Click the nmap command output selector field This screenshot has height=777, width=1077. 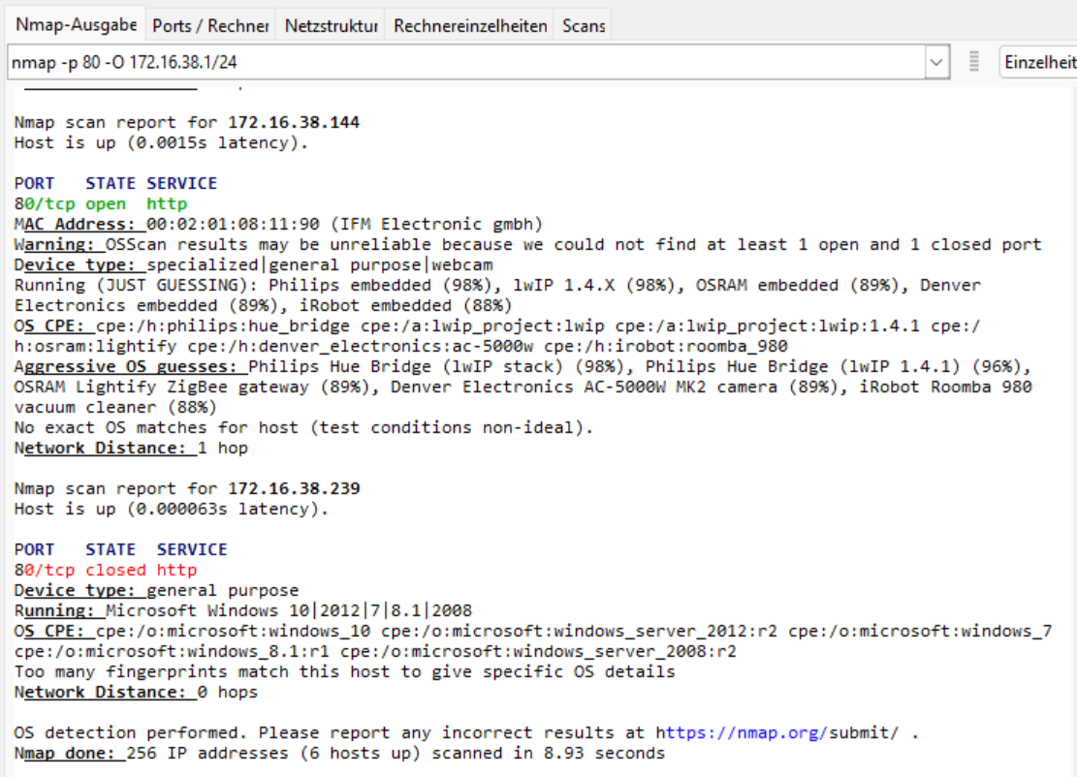(x=465, y=63)
